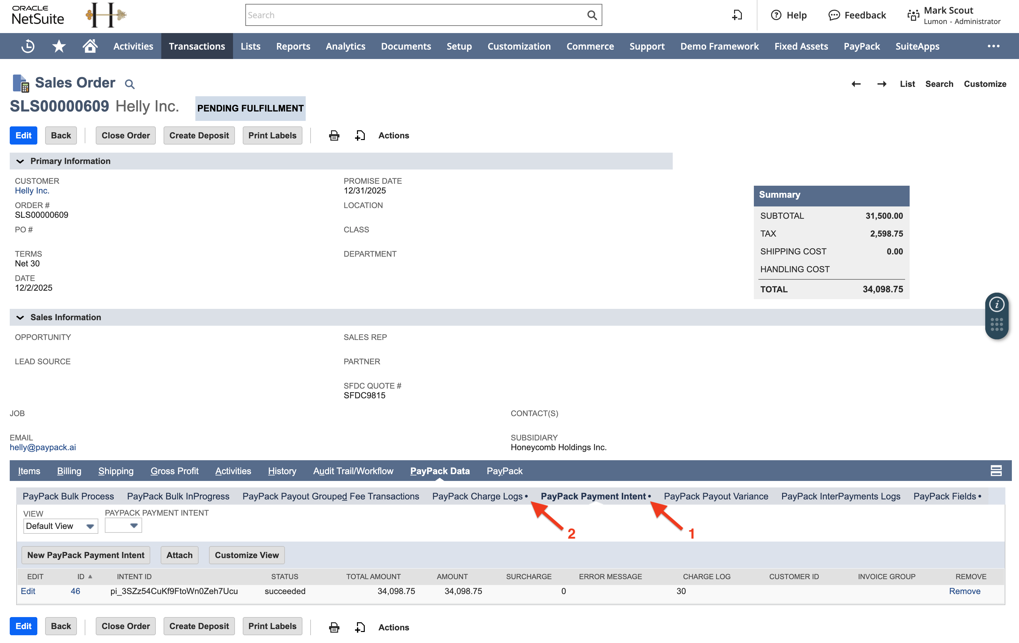Open the Recent Records history icon

(28, 46)
